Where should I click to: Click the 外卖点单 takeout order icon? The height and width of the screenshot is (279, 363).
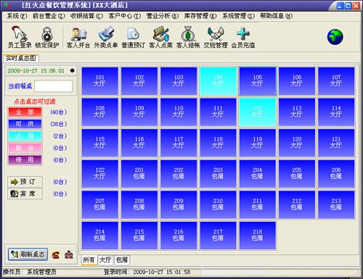tap(106, 36)
